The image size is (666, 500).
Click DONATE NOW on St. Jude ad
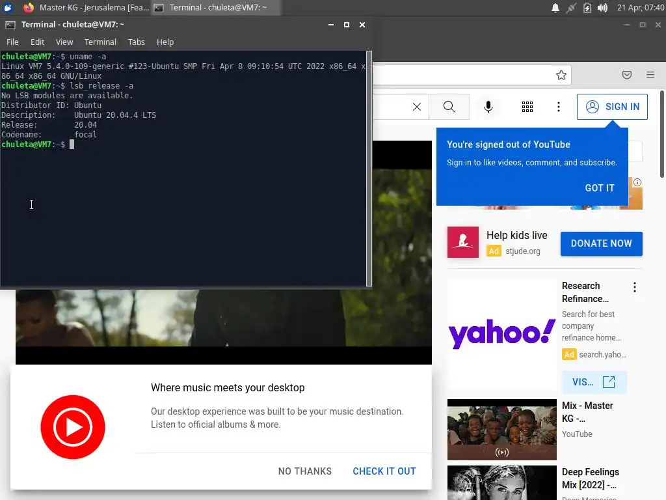[601, 243]
